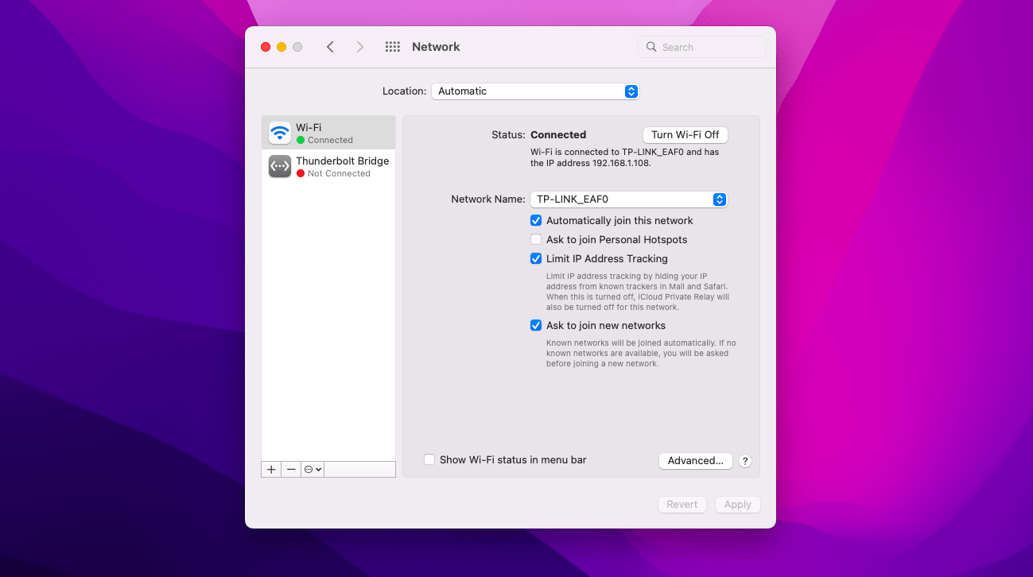Click inside the Search field
The height and width of the screenshot is (577, 1033).
[x=700, y=47]
